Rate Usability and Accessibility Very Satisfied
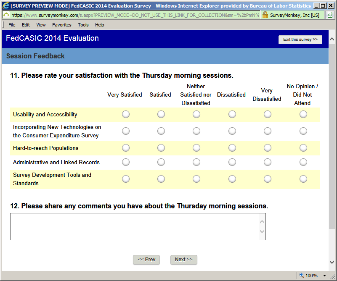 [126, 114]
